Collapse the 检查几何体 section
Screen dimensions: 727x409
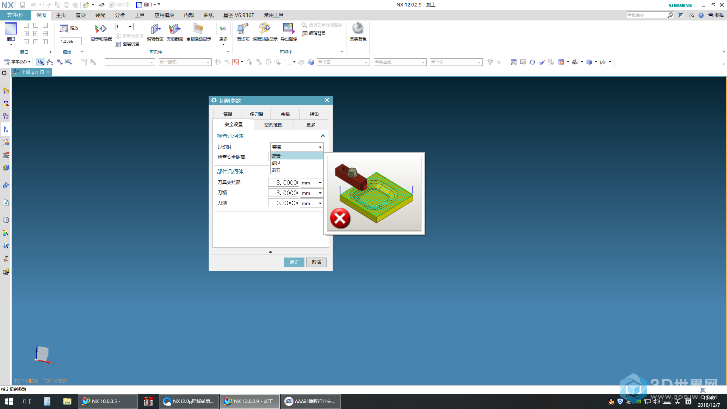(323, 136)
